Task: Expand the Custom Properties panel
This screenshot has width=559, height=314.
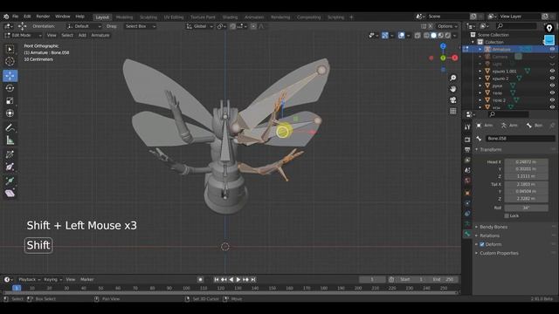Action: pyautogui.click(x=499, y=253)
